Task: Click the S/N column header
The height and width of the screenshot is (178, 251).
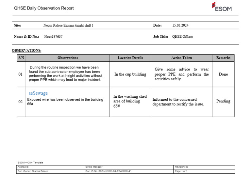Action: (21, 58)
